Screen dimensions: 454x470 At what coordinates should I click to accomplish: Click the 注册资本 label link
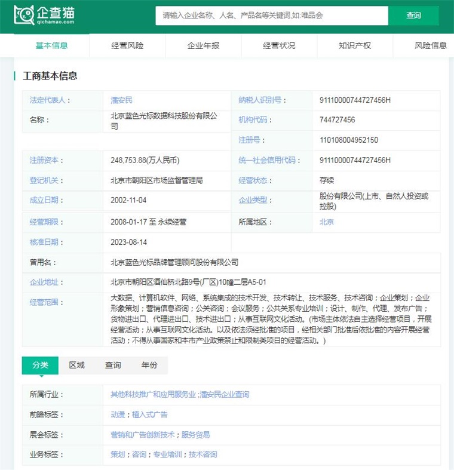pos(44,161)
